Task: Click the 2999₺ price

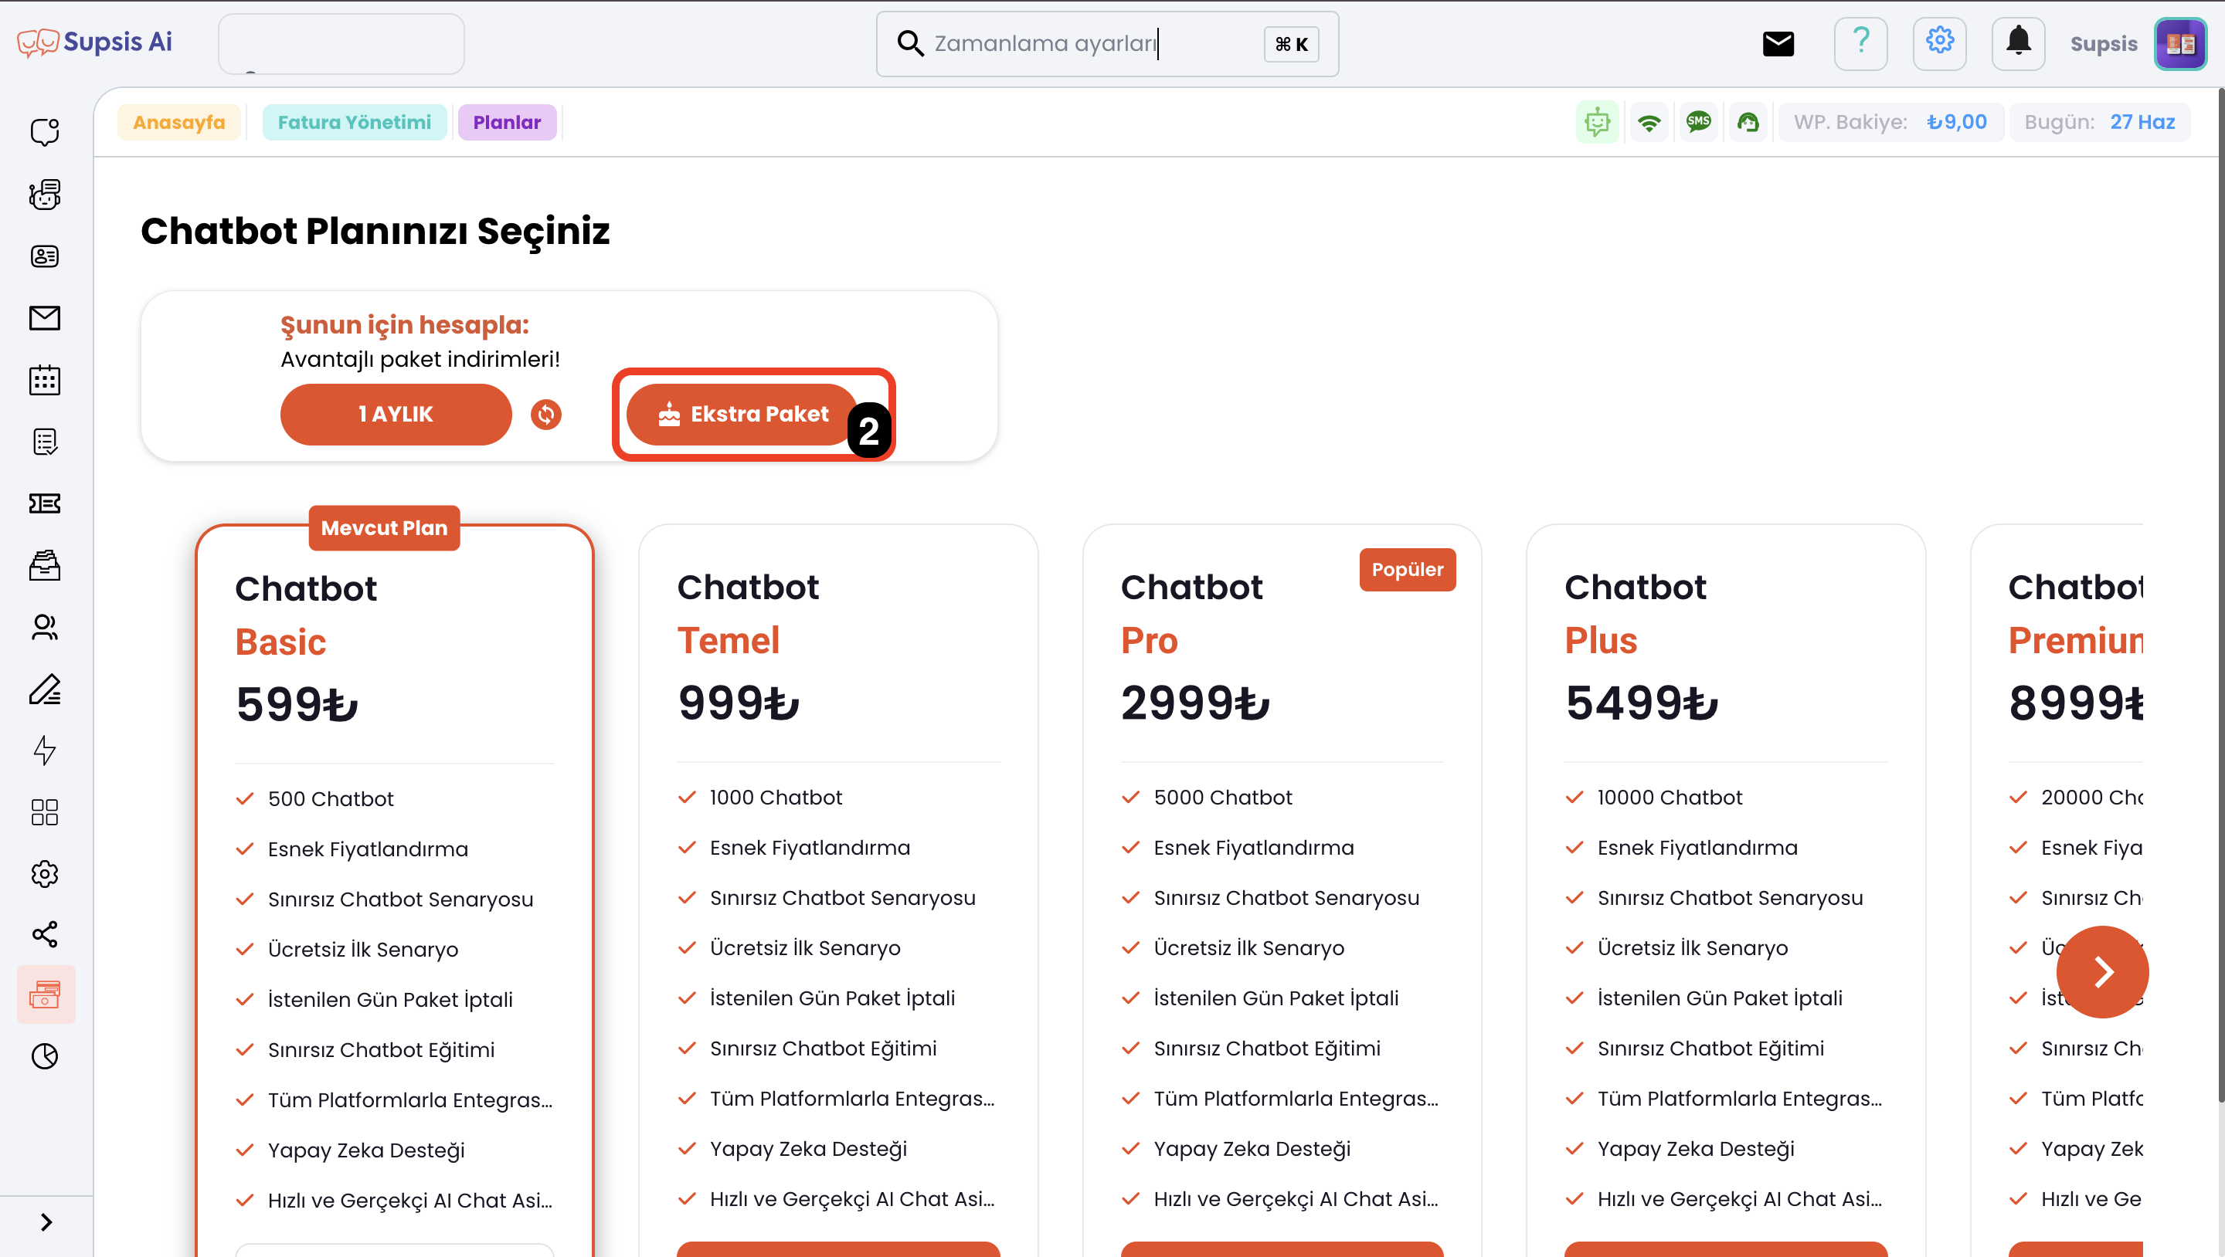Action: 1195,703
